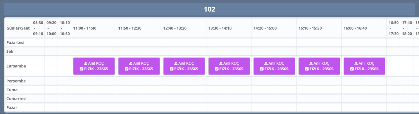Image resolution: width=419 pixels, height=114 pixels.
Task: Select teacher icon in 14:20 - 15:00 lesson
Action: [266, 64]
